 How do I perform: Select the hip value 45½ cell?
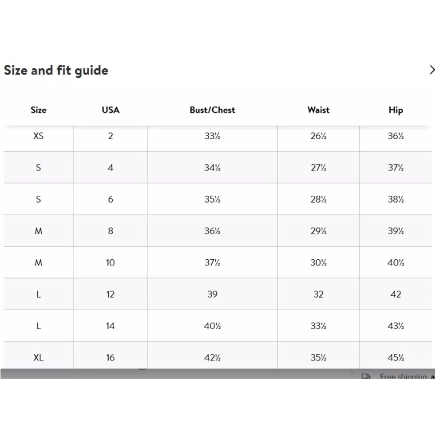[x=395, y=357]
